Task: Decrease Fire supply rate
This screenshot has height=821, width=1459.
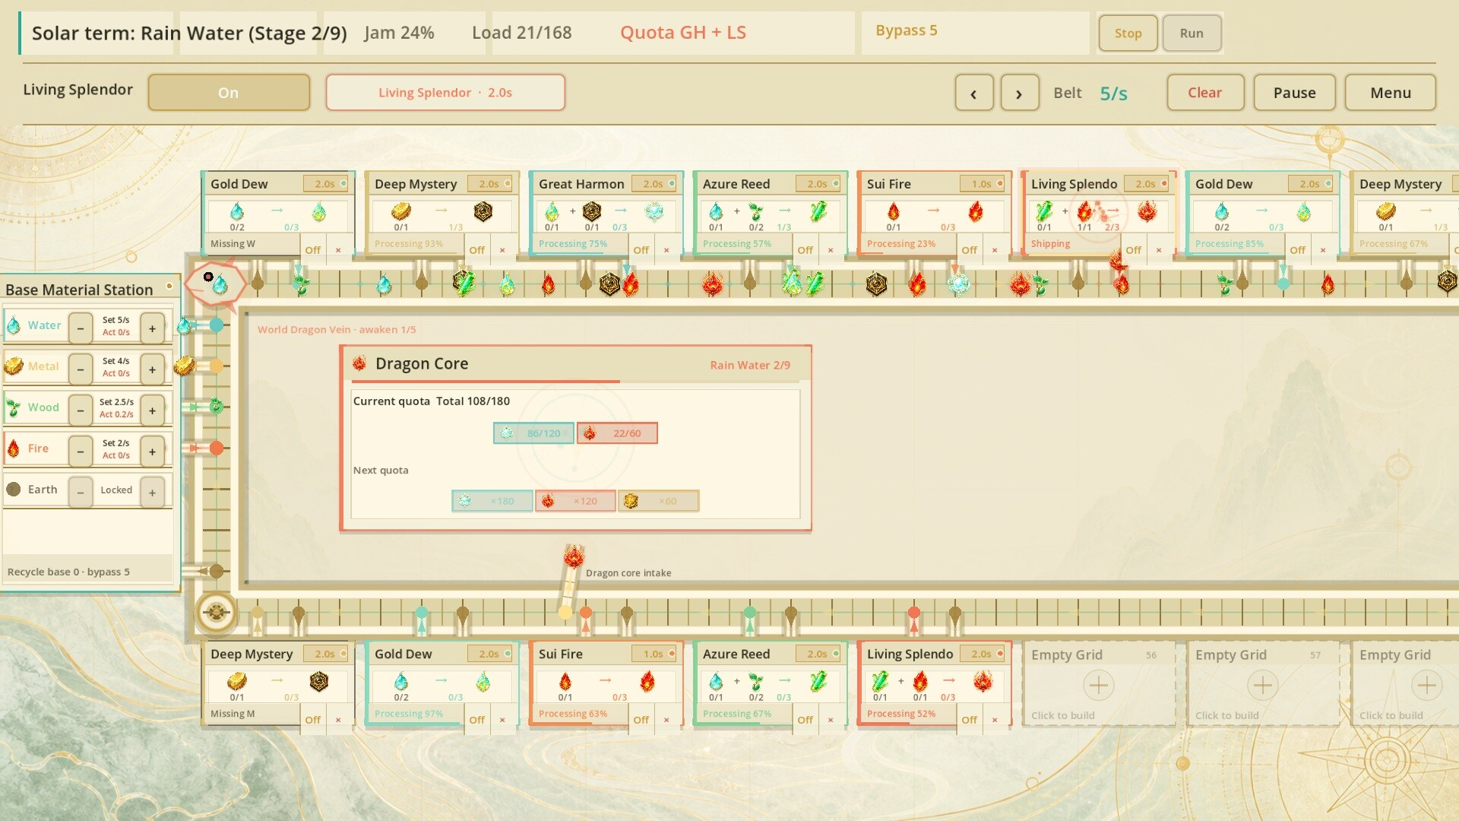Action: click(x=81, y=452)
